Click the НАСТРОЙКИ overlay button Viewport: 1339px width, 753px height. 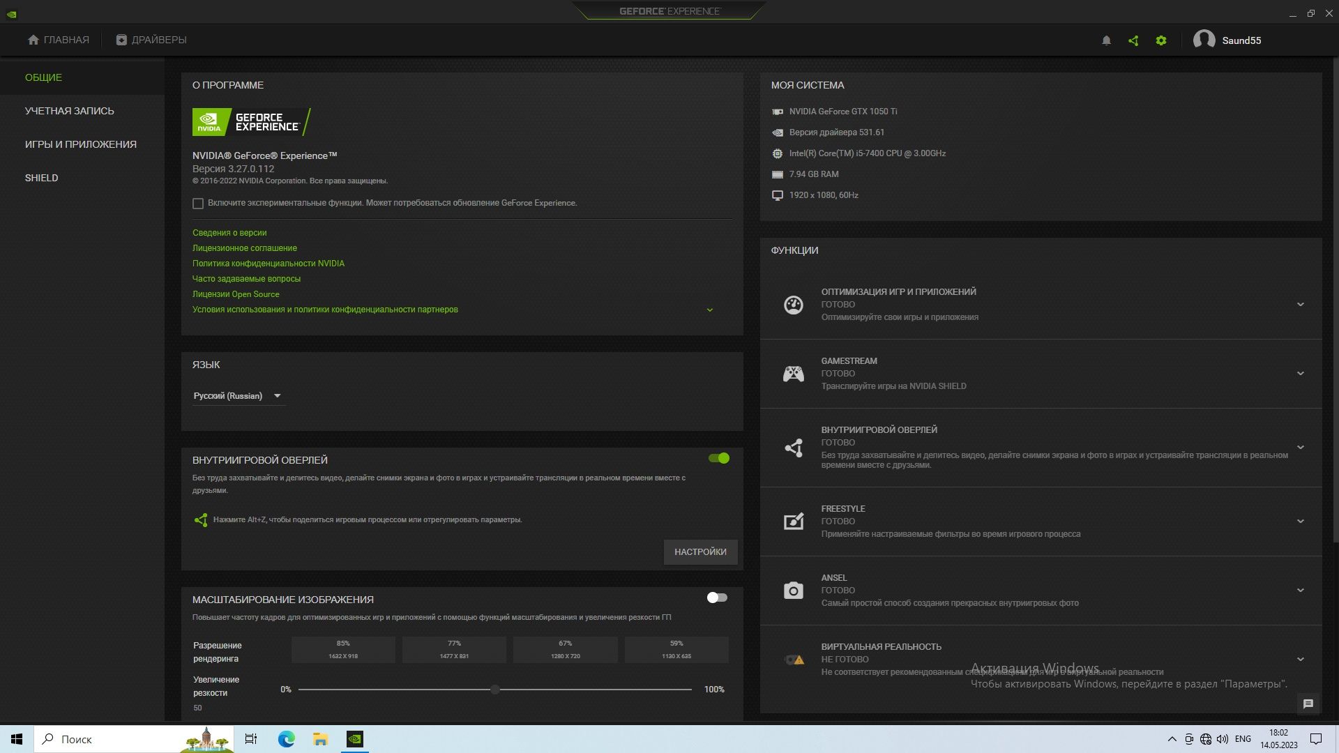700,552
